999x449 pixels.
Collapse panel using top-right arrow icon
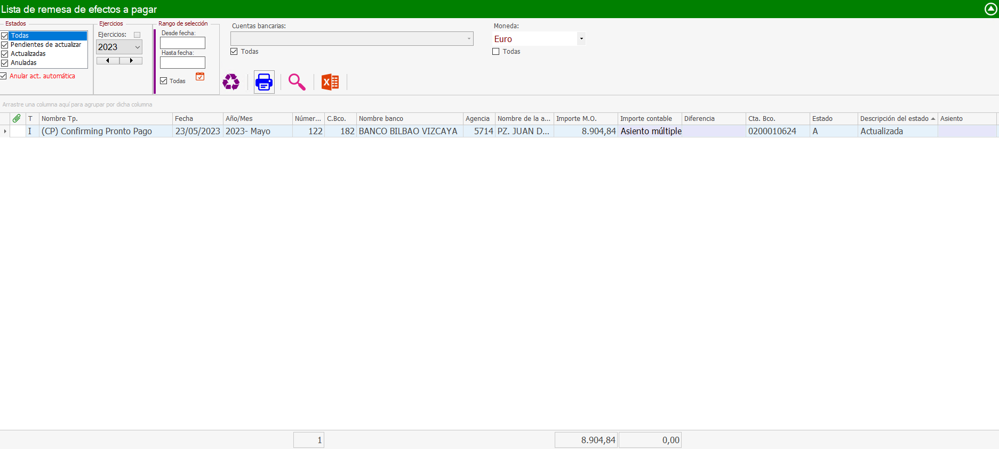coord(990,9)
